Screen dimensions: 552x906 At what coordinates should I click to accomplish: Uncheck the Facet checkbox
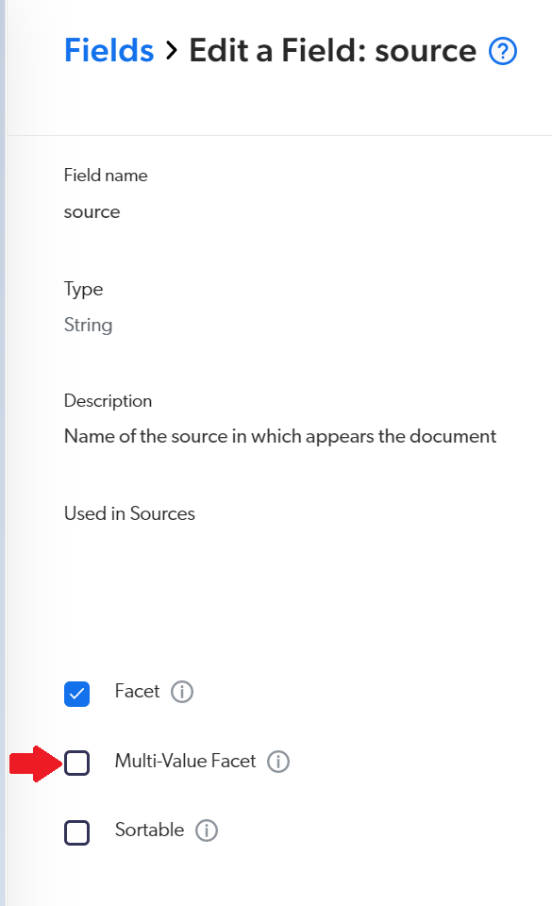(76, 693)
